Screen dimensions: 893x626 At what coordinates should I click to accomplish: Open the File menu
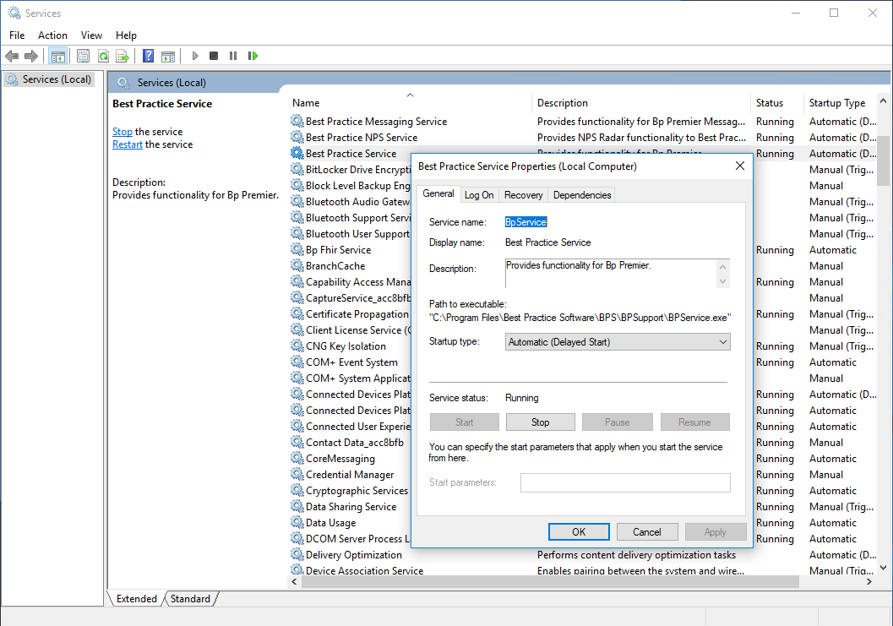tap(17, 35)
